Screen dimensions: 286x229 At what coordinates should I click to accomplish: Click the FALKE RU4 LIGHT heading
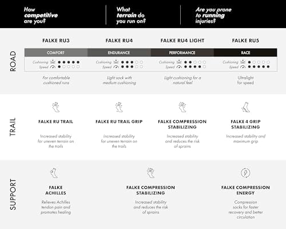click(x=182, y=41)
